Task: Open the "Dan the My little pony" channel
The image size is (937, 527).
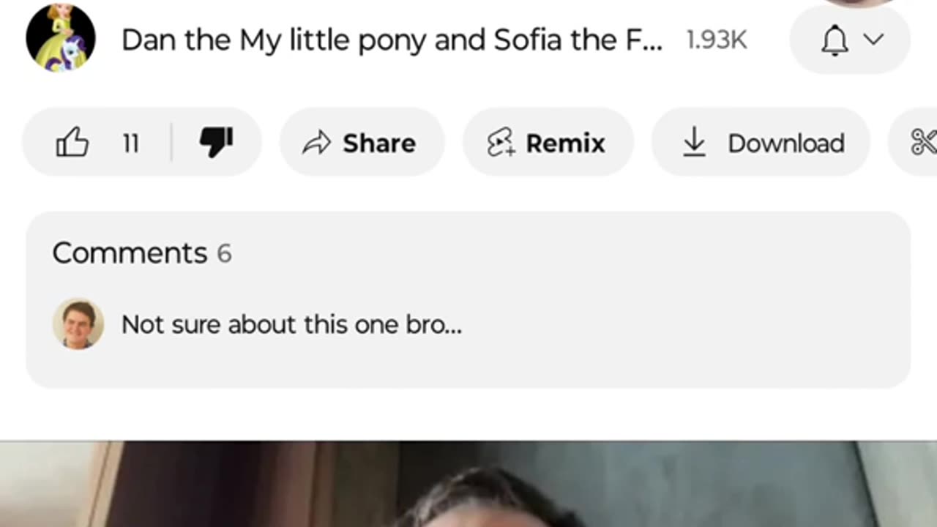Action: [392, 40]
